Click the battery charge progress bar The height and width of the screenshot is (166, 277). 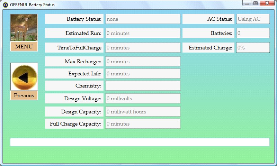click(140, 142)
